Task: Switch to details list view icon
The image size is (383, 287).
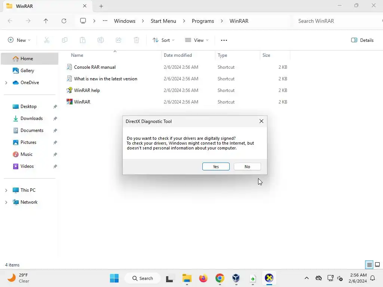Action: coord(369,265)
